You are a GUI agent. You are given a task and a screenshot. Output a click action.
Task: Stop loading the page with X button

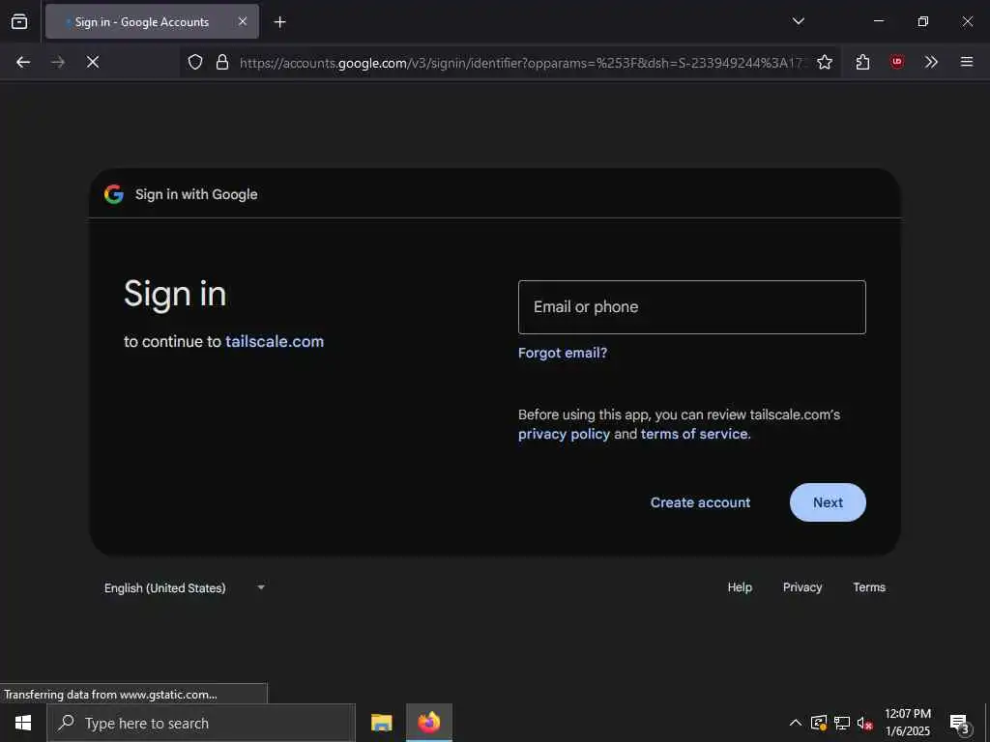pos(93,62)
